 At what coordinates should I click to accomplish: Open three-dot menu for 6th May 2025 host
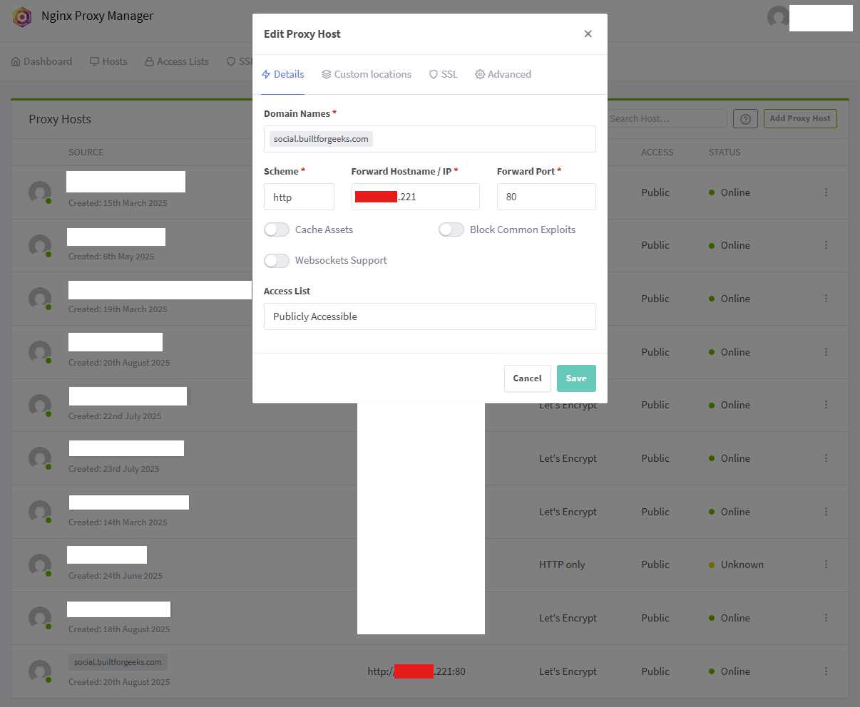826,245
